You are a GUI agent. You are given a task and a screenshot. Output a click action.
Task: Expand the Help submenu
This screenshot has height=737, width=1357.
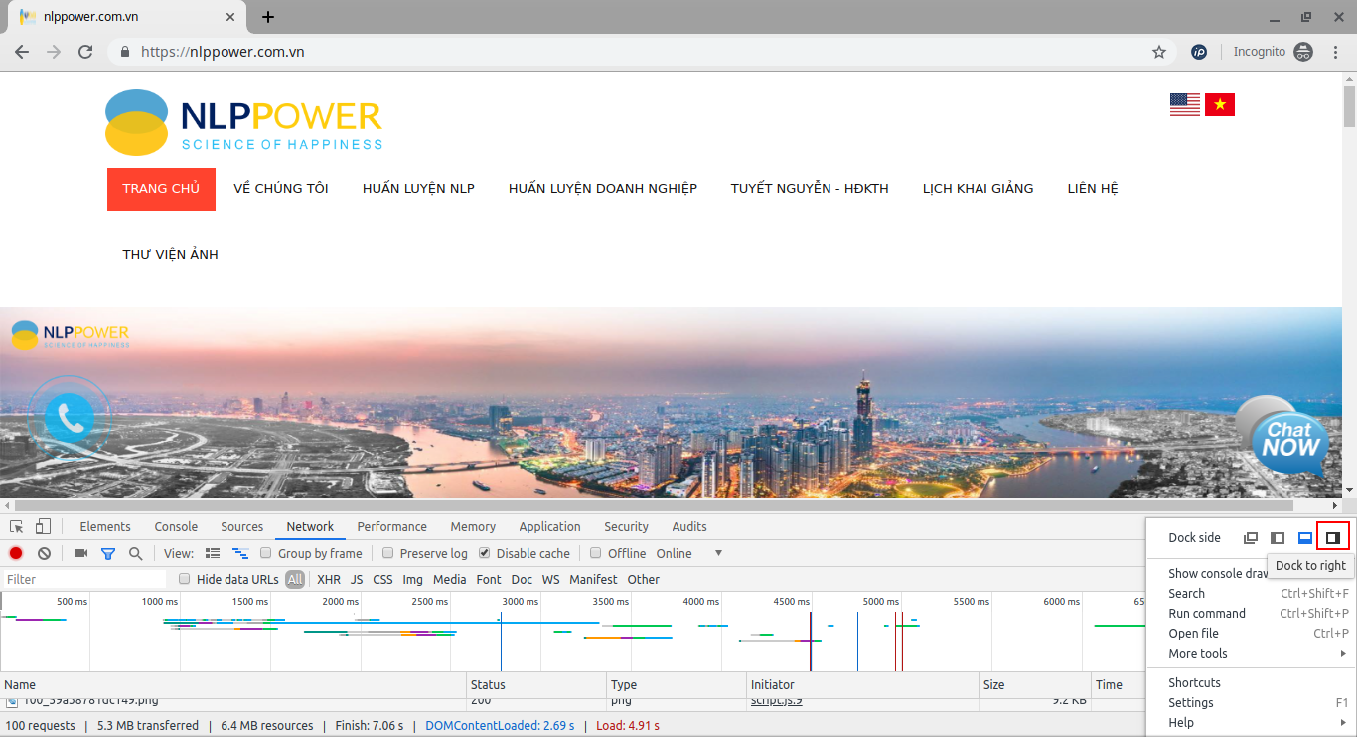pos(1251,722)
